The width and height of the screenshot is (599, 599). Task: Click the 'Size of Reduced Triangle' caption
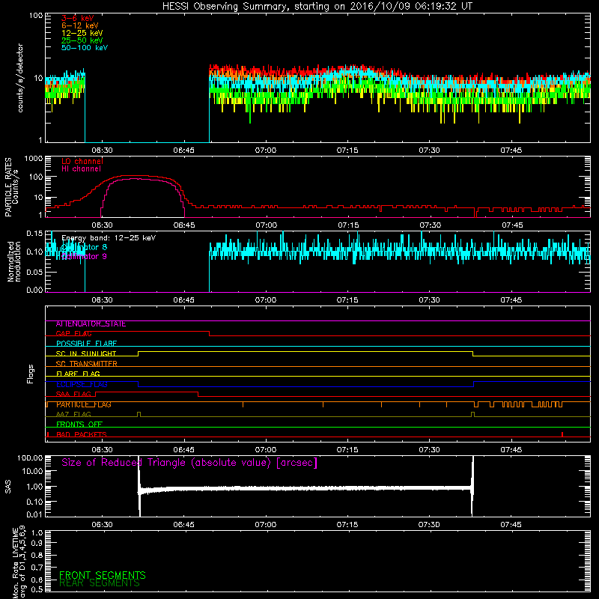189,463
